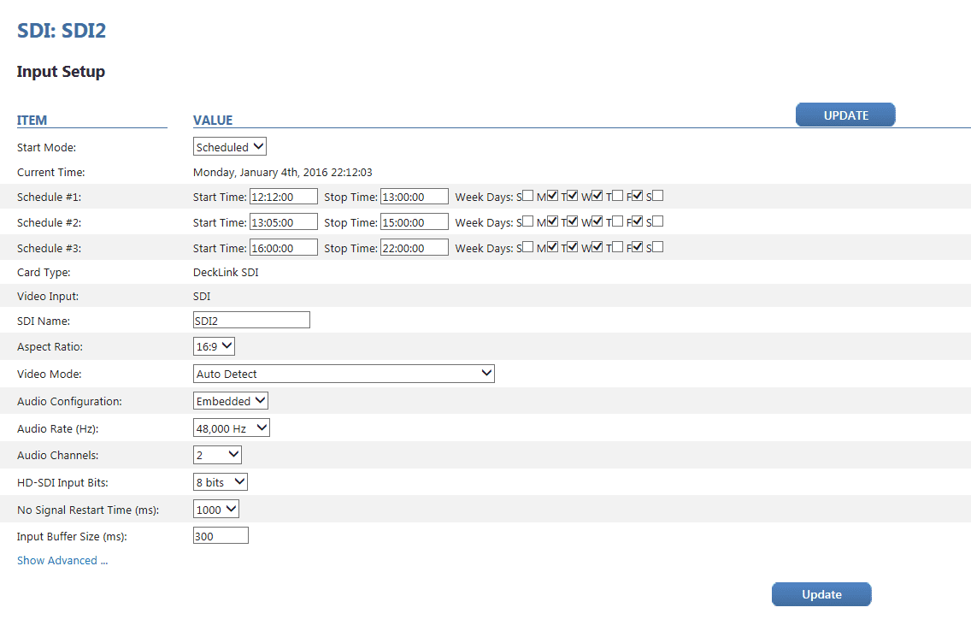The width and height of the screenshot is (971, 631).
Task: Select the Audio Channels dropdown
Action: point(217,455)
